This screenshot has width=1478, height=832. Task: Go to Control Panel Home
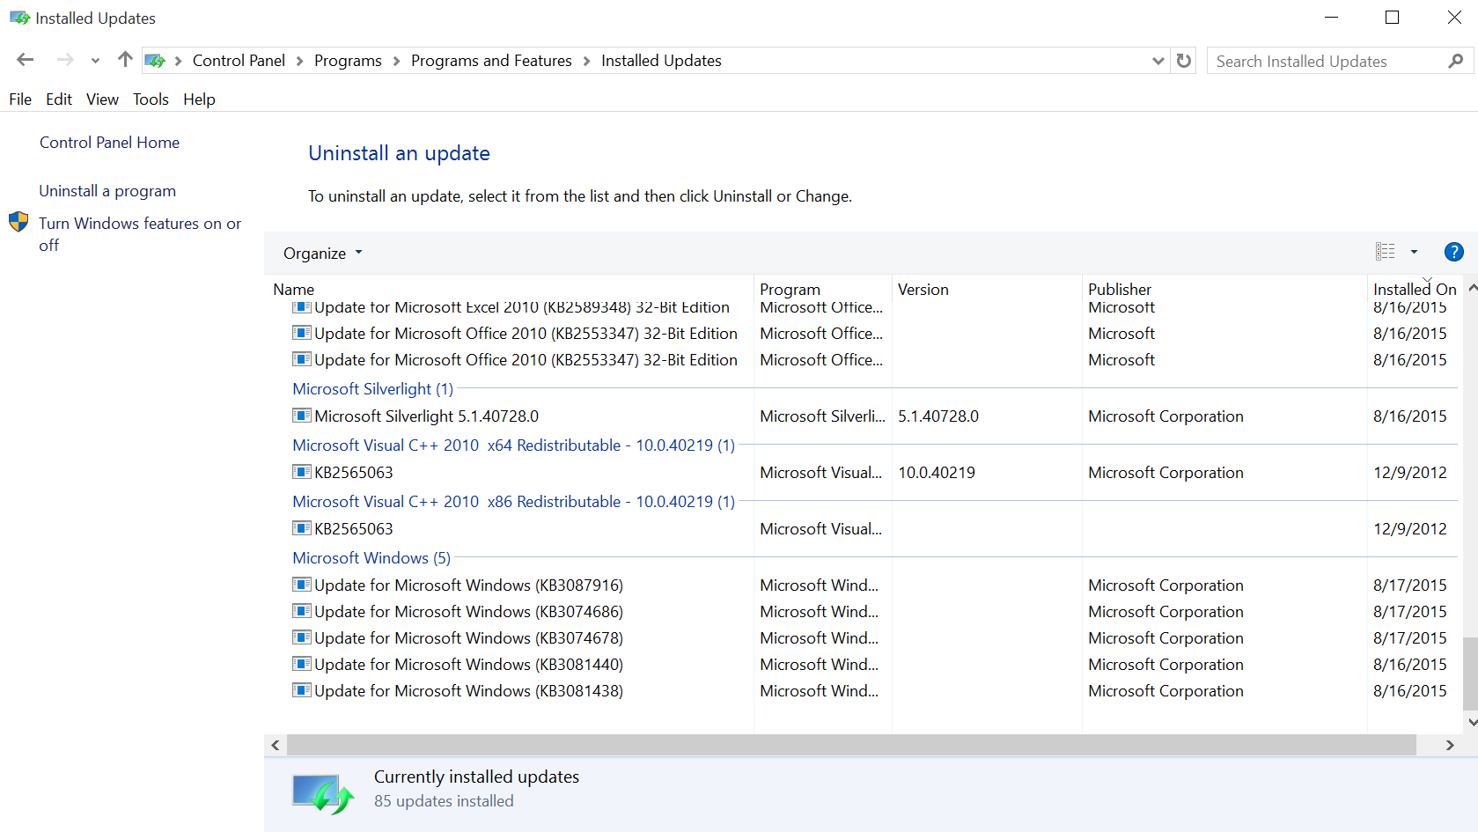tap(109, 143)
